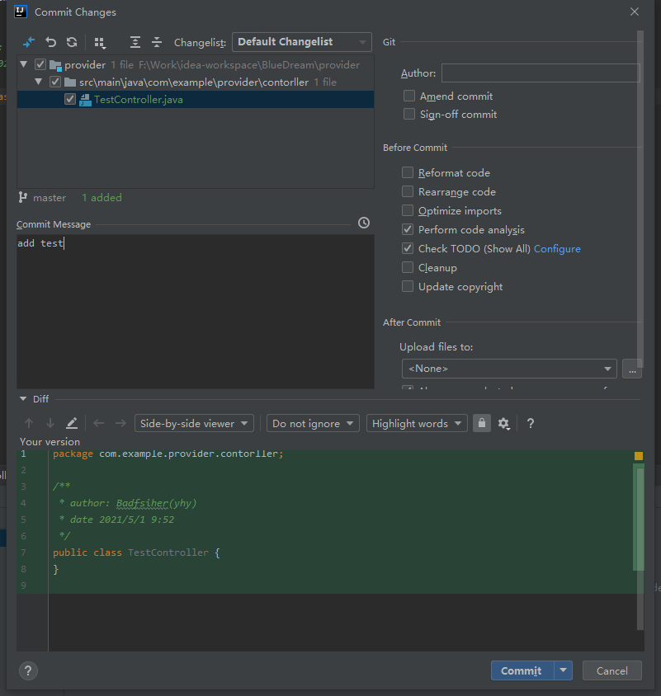
Task: Click the yellow inspection marker in diff
Action: tap(639, 456)
